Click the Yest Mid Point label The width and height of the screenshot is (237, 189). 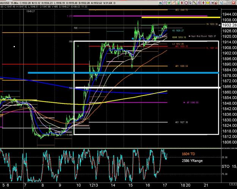[204, 36]
